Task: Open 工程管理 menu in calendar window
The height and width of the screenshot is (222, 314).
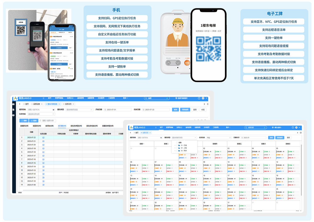Action: 216,127
